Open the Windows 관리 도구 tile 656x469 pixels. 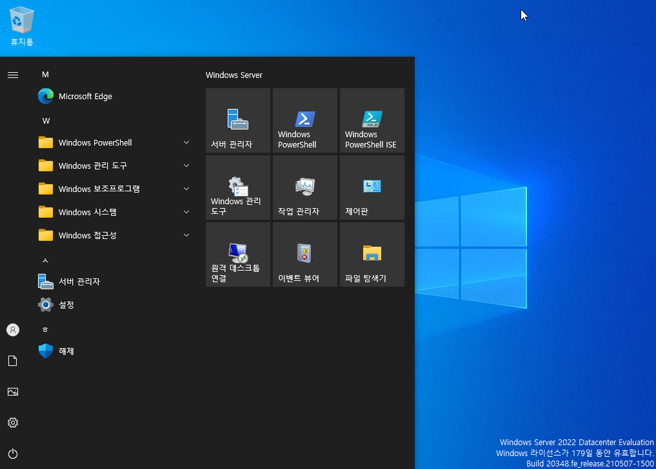(x=237, y=187)
